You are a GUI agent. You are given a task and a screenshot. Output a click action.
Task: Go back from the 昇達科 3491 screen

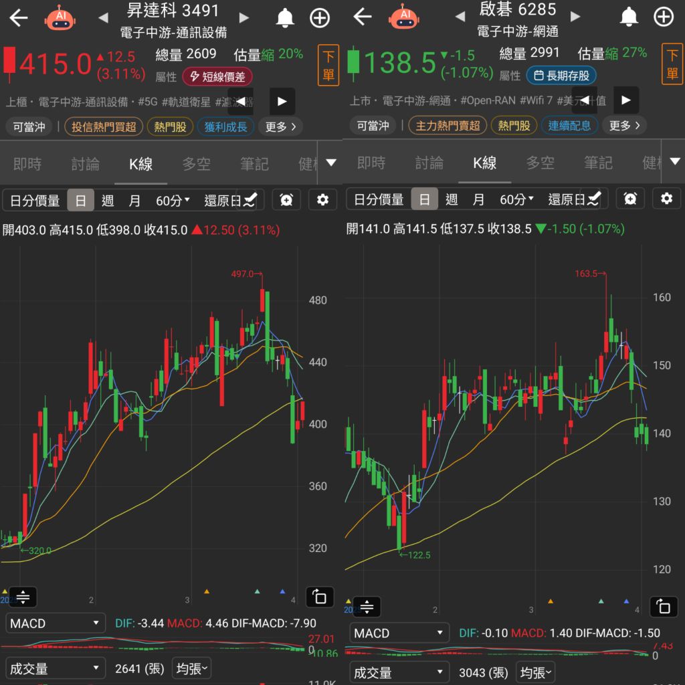[18, 18]
